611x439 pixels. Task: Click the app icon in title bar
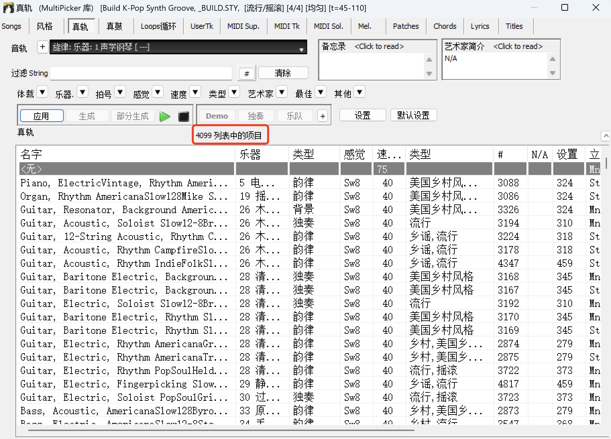tap(8, 8)
